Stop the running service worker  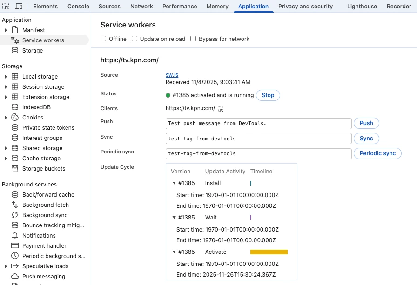[268, 95]
